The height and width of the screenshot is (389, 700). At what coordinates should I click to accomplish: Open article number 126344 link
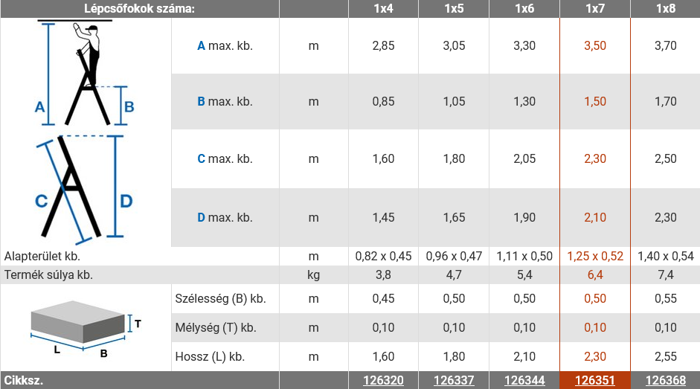click(524, 380)
